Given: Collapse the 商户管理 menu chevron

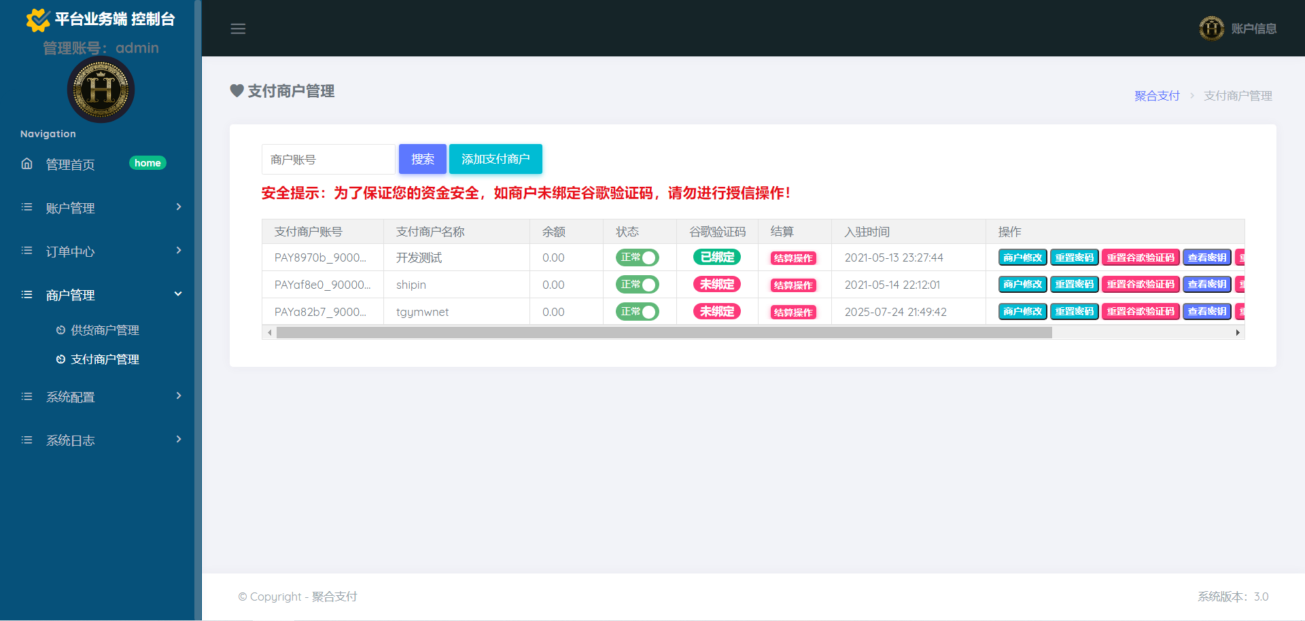Looking at the screenshot, I should [179, 294].
